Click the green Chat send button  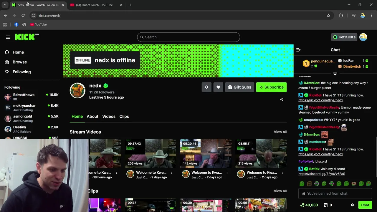(x=365, y=205)
